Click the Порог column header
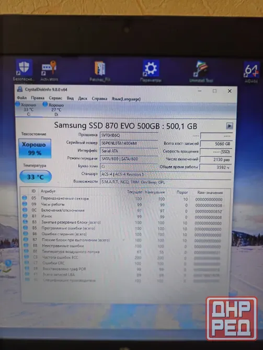 pyautogui.click(x=182, y=192)
